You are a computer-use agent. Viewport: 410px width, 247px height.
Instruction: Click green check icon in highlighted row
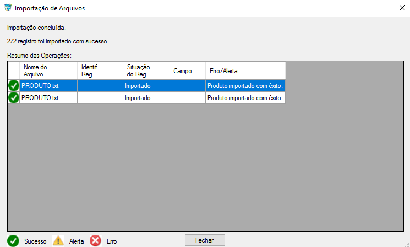[x=14, y=86]
